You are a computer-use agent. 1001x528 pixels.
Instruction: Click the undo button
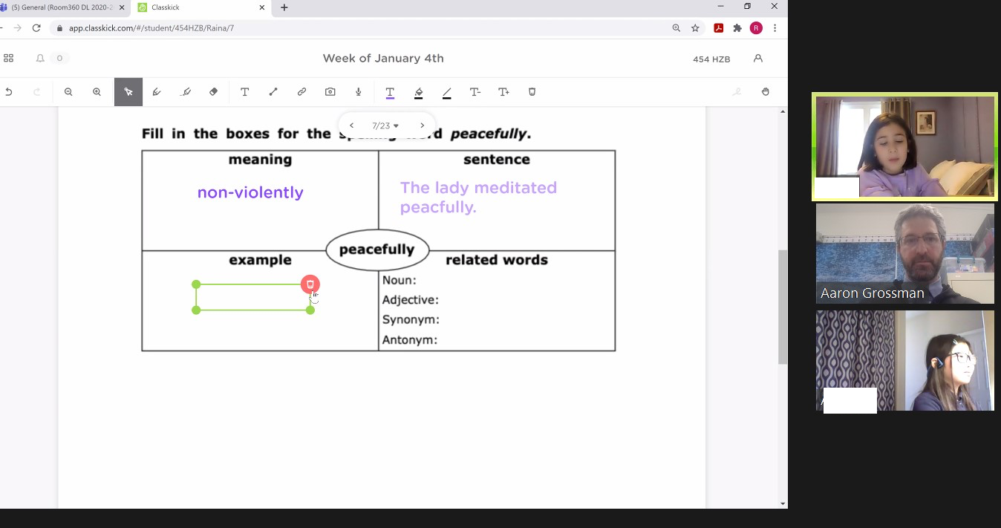[9, 92]
